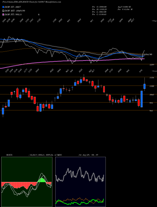
Task: Click the 'Pre C: 1110.65' close value
Action: 99,14
